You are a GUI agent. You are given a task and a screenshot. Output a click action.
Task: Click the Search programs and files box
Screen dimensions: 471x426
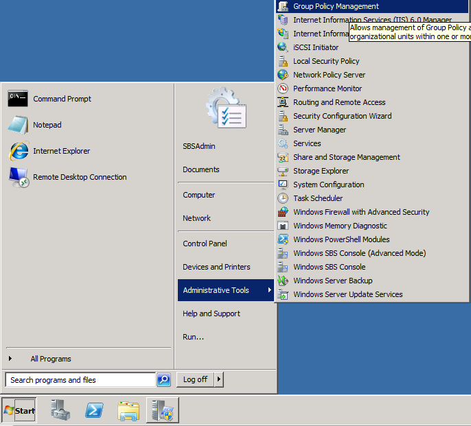coord(80,379)
